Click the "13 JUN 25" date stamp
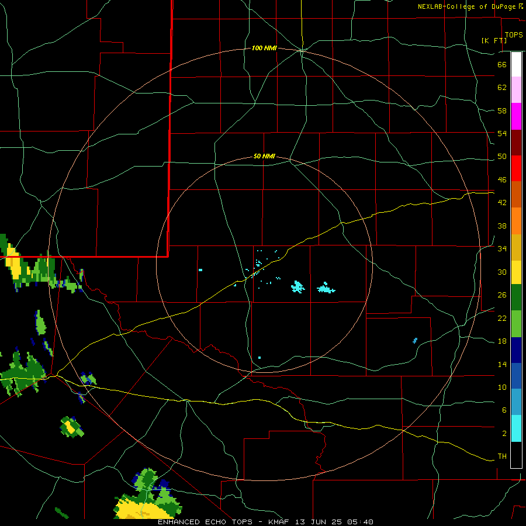Viewport: 526px width, 526px height. click(x=320, y=522)
